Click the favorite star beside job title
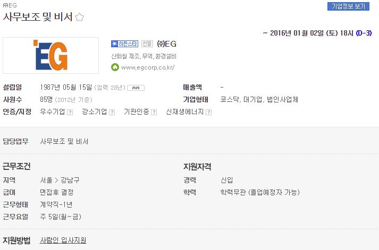Viewport: 379px width, 250px height. pos(79,17)
